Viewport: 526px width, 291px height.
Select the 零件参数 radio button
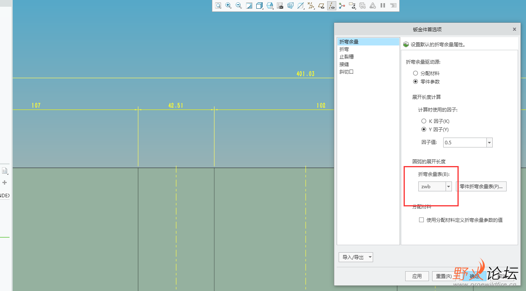point(415,81)
